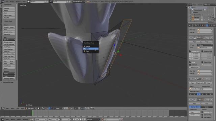The width and height of the screenshot is (216, 121).
Task: Click the Apply as Shape button
Action: pyautogui.click(x=200, y=83)
